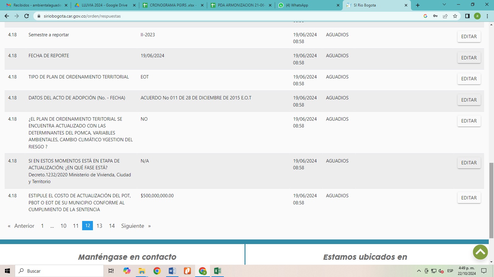Image resolution: width=494 pixels, height=277 pixels.
Task: Show hidden system tray icons
Action: coord(419,271)
